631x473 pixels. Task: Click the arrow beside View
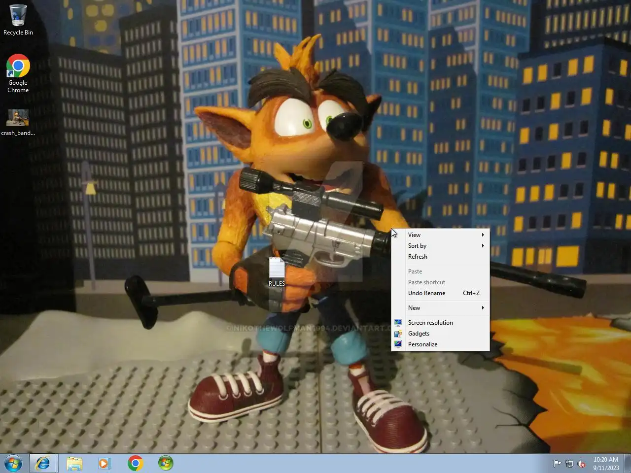483,235
